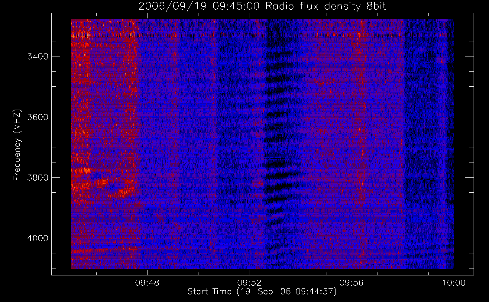This screenshot has height=302, width=489.
Task: Click the plot title "2006/09/19 09:45:00 Radio flux density 8bit"
Action: tap(262, 6)
